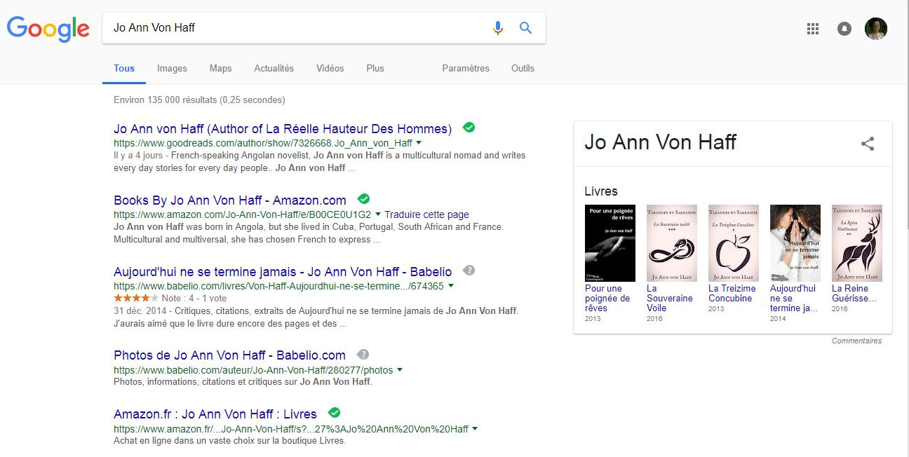Expand the babelio.com/auteur URL dropdown arrow
Viewport: 909px width, 457px height.
click(x=400, y=370)
